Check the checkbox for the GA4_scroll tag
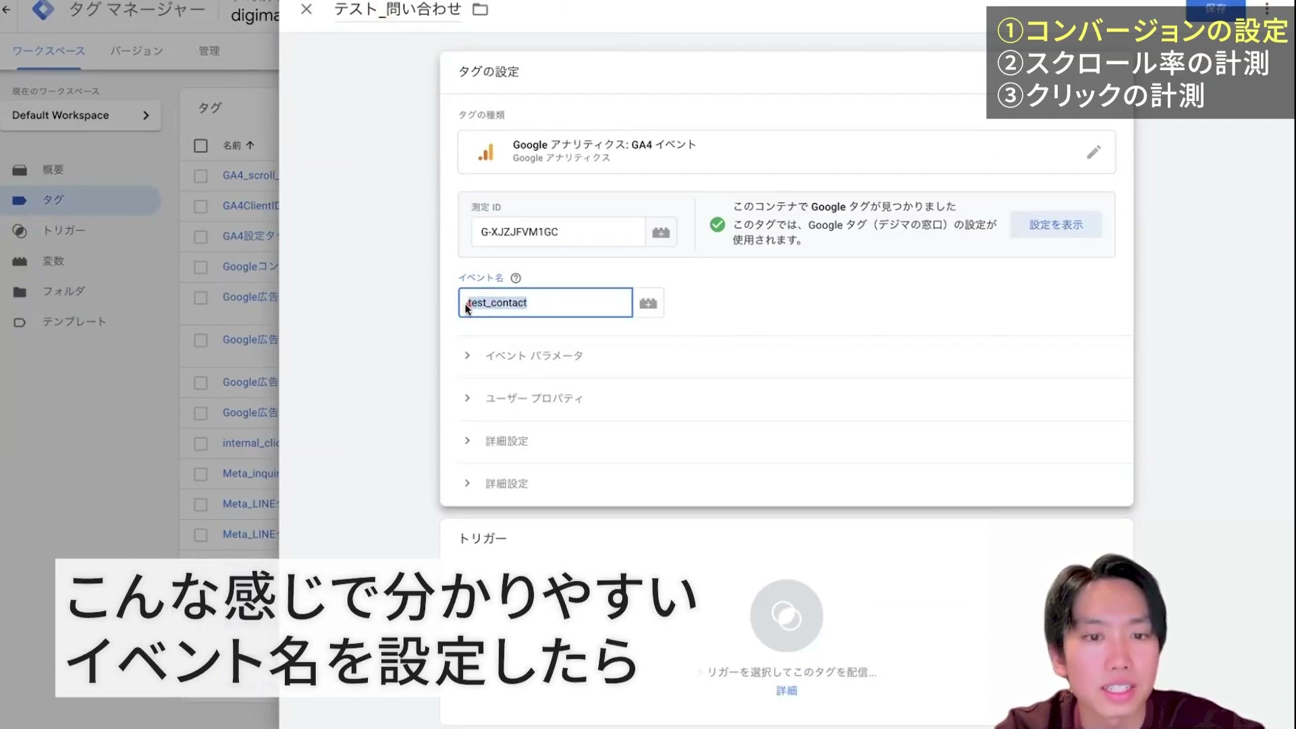 (x=200, y=176)
